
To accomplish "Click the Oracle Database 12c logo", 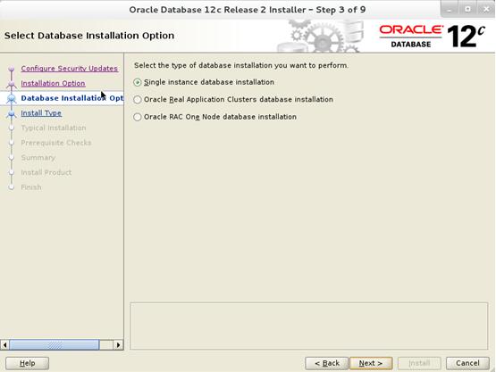I will (x=433, y=37).
